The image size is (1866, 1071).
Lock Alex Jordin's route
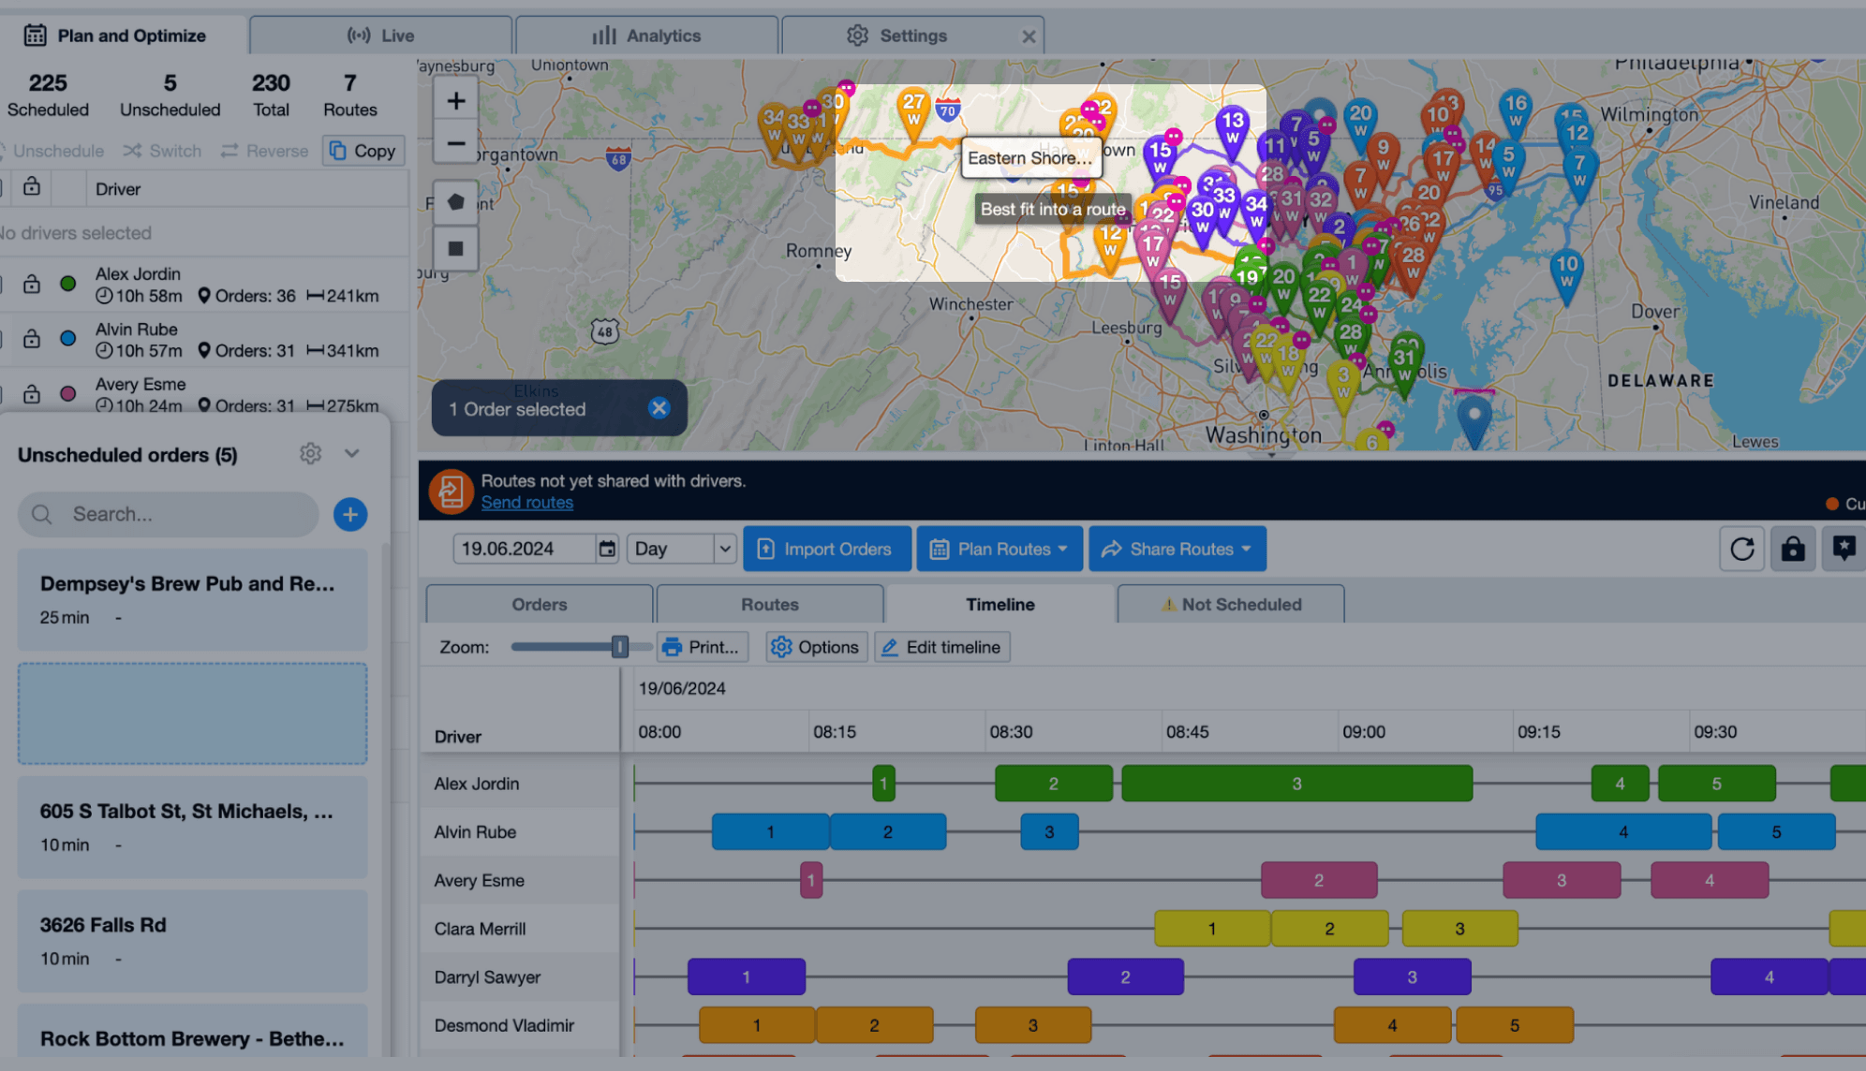(31, 283)
